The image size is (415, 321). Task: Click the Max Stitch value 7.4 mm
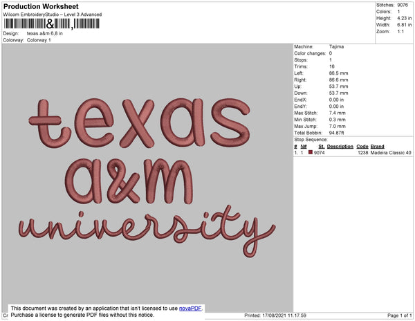(338, 113)
